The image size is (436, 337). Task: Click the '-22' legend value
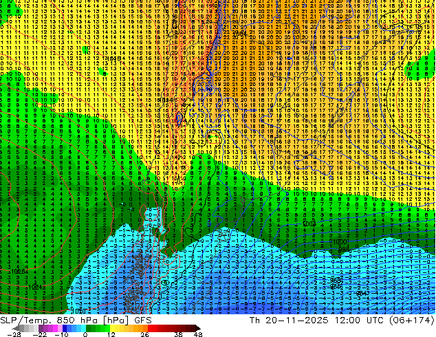pos(39,334)
